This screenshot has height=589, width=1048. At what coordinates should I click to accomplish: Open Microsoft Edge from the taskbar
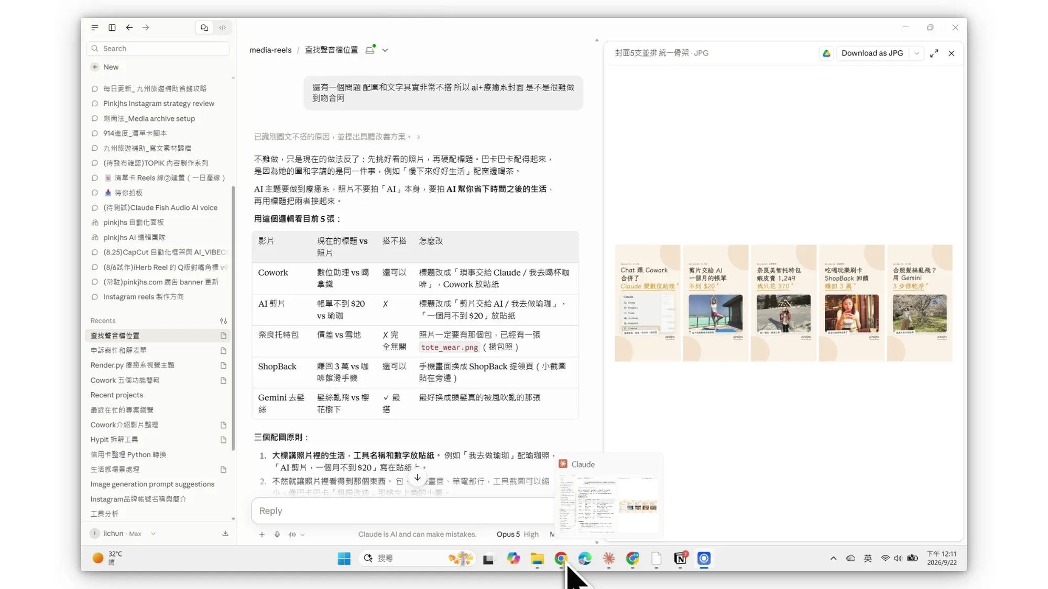[585, 559]
